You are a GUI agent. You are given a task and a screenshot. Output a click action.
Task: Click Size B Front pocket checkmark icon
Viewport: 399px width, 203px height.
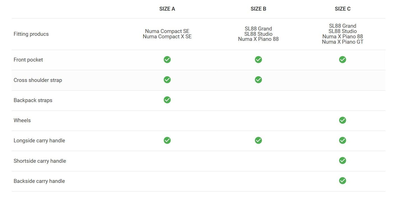coord(258,60)
